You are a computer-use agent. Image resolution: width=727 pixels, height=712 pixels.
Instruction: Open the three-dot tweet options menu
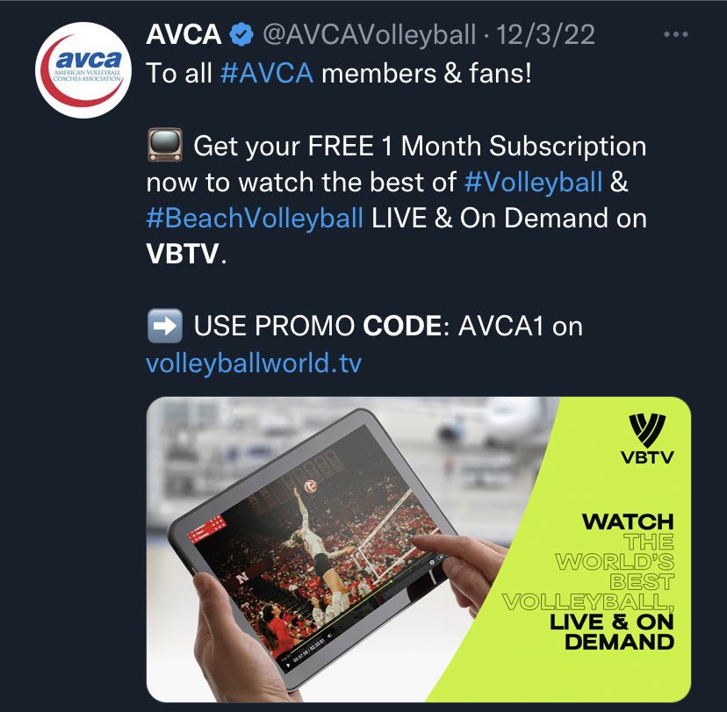675,34
